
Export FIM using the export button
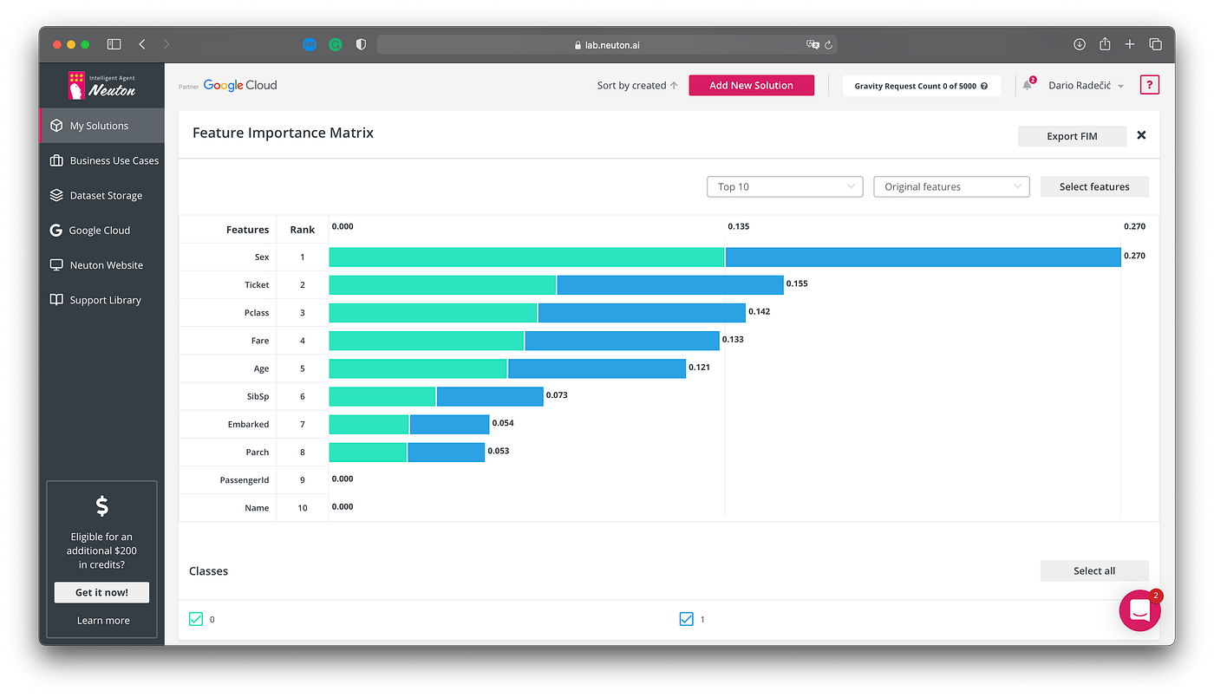(1072, 136)
